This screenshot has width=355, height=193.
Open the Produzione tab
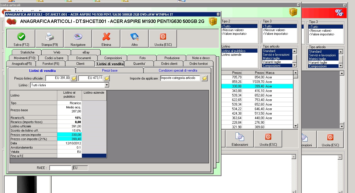[x=172, y=58]
